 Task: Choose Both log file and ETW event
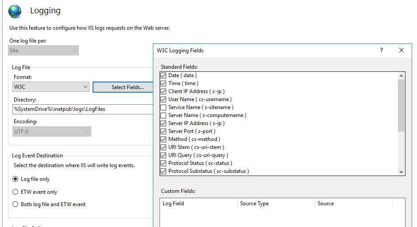pos(16,204)
